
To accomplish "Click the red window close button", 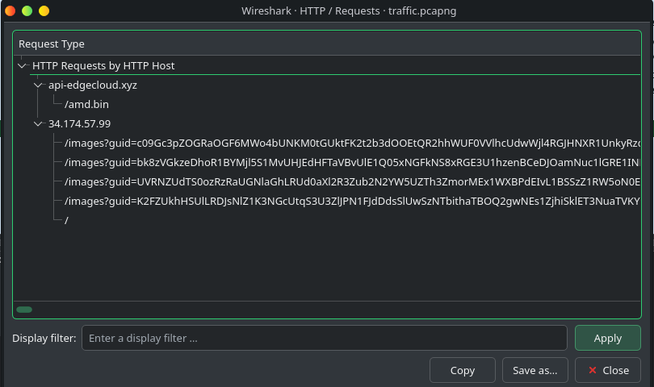I will click(10, 10).
